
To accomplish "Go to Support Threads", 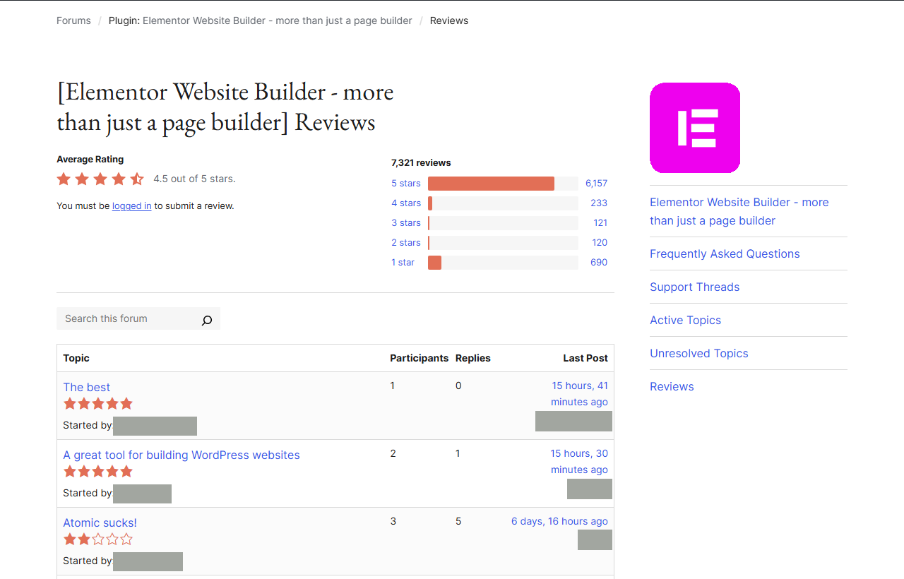I will click(695, 287).
